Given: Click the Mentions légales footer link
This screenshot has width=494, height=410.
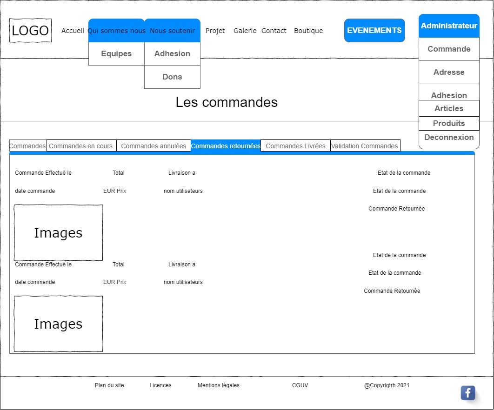Looking at the screenshot, I should point(218,385).
